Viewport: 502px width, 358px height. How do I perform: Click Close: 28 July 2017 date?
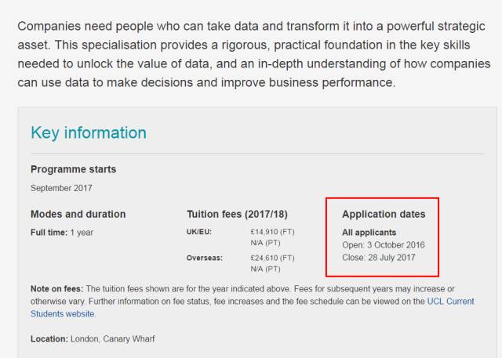378,257
